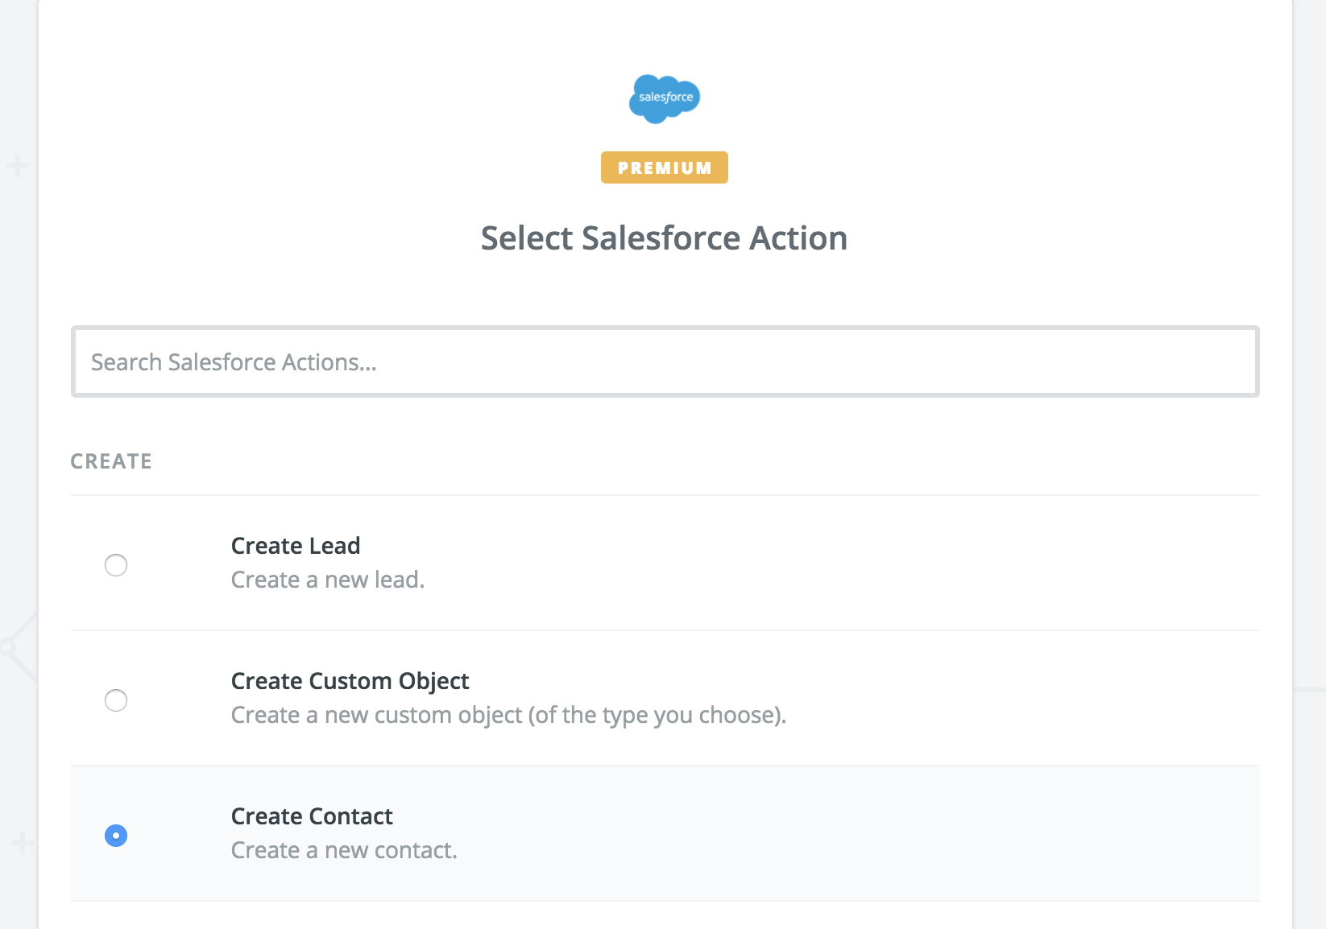This screenshot has height=929, width=1326.
Task: Click the faint plus icon at lower left
Action: (22, 844)
